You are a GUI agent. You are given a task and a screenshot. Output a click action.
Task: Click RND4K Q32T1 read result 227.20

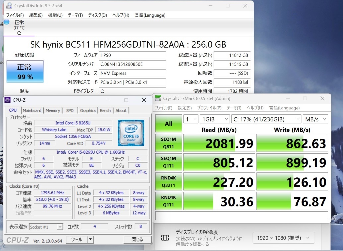(x=219, y=181)
